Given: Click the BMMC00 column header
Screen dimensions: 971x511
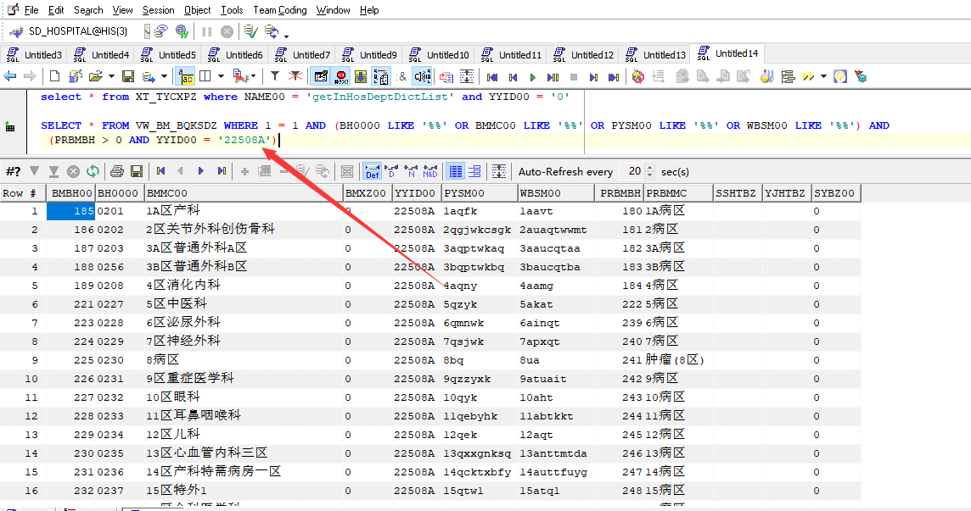Looking at the screenshot, I should coord(242,193).
